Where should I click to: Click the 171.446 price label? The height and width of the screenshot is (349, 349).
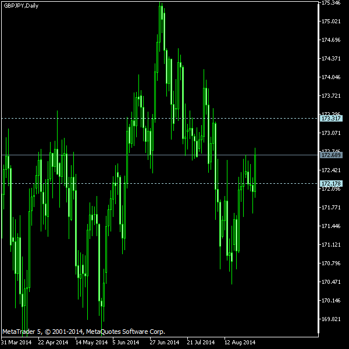point(331,226)
